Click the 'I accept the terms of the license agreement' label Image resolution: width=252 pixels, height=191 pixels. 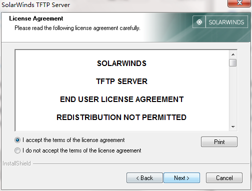(x=73, y=140)
